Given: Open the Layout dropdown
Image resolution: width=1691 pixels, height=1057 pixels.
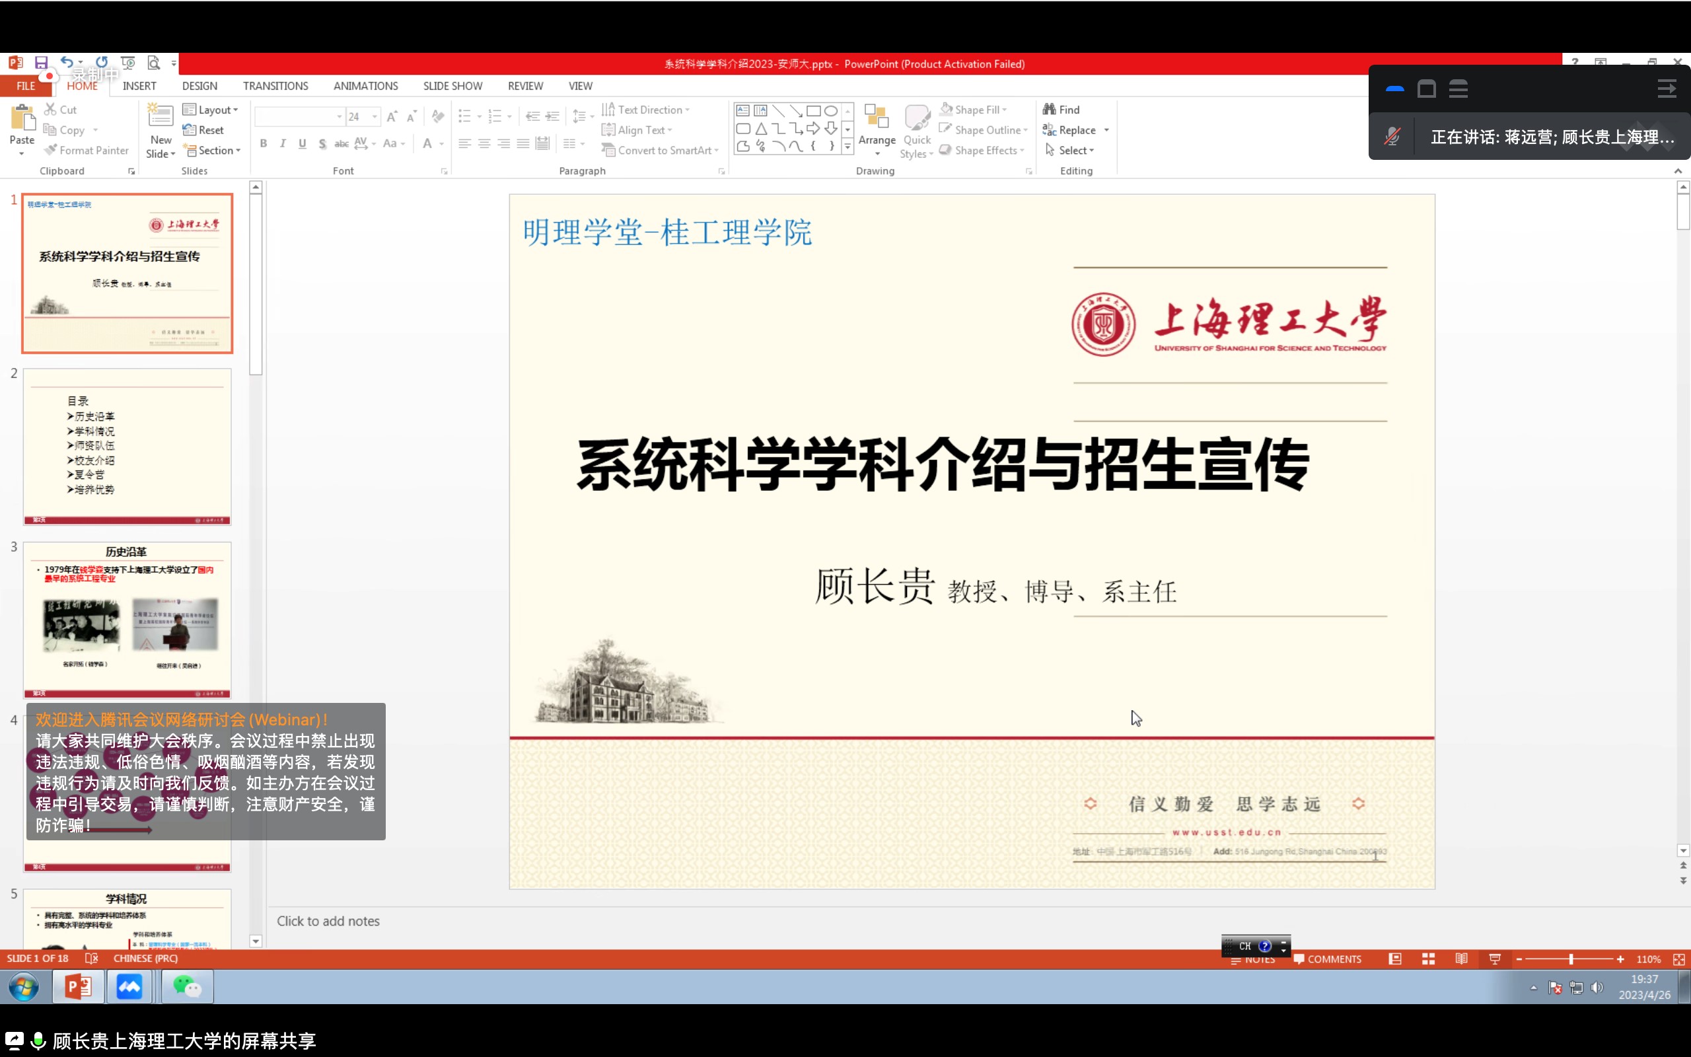Looking at the screenshot, I should click(210, 110).
